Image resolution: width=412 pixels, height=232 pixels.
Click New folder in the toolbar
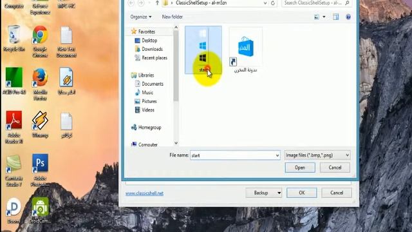(x=172, y=17)
